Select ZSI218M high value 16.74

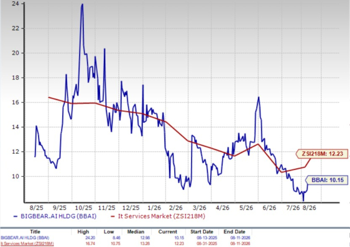pyautogui.click(x=90, y=244)
